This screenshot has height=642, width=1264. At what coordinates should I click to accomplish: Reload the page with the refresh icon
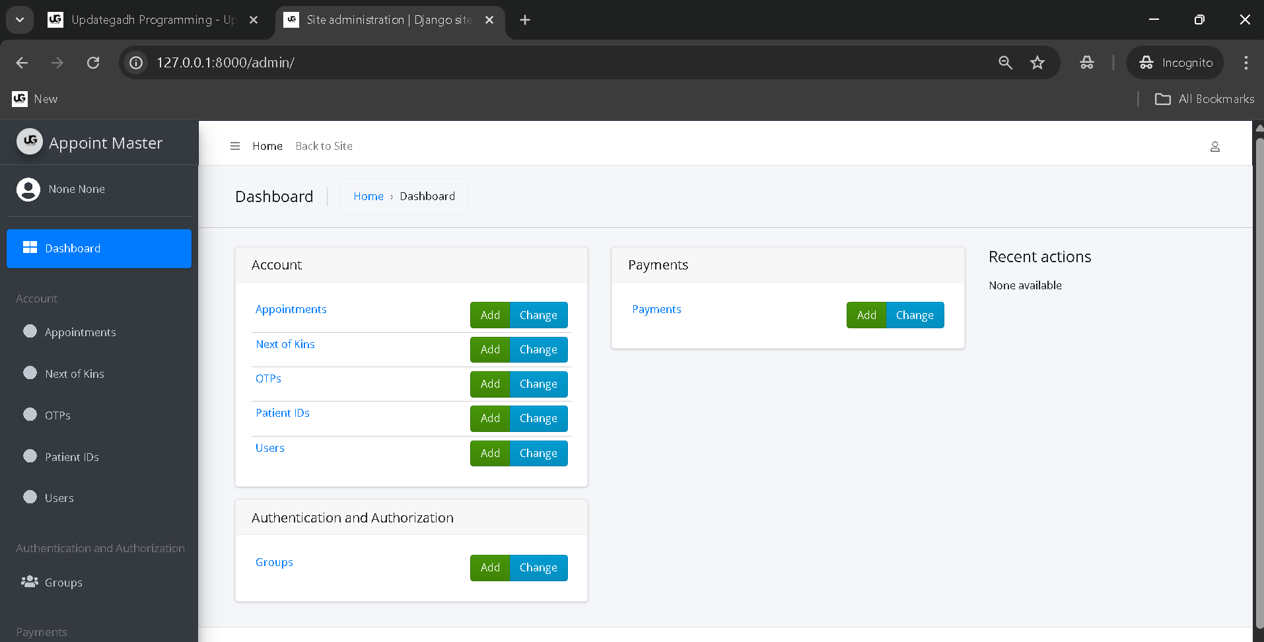click(92, 62)
